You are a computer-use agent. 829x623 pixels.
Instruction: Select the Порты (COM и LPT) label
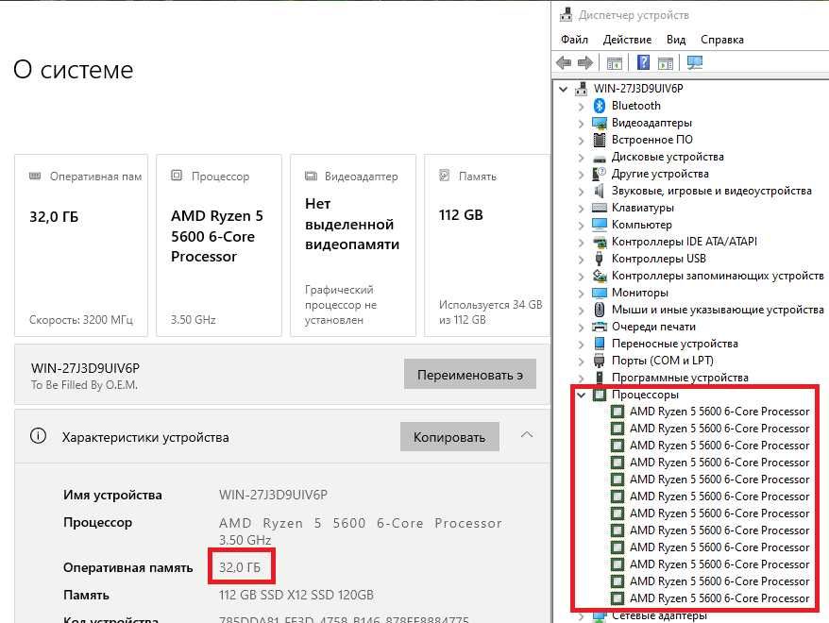tap(663, 361)
